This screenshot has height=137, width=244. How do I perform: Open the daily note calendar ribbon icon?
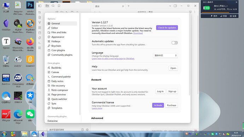(40, 33)
